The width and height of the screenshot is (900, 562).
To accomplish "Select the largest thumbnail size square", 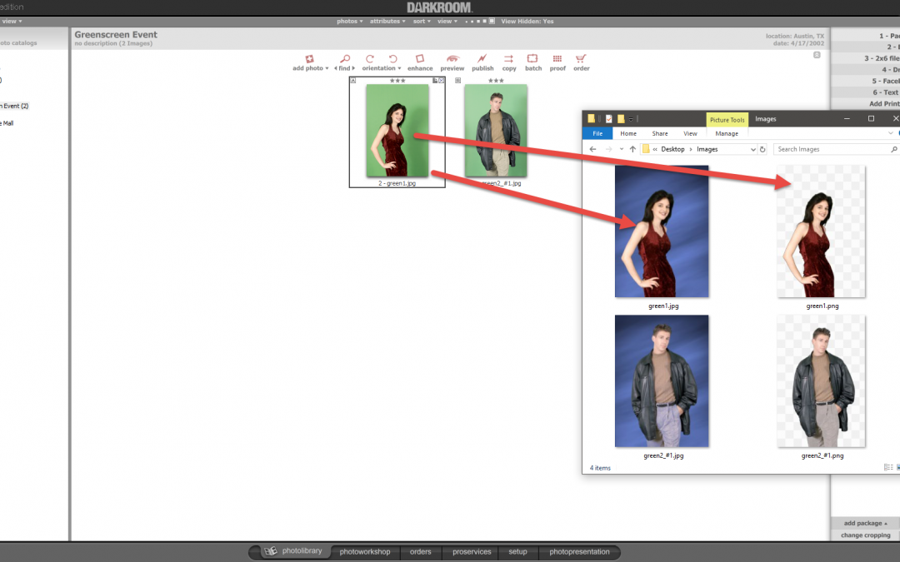I will coord(492,21).
